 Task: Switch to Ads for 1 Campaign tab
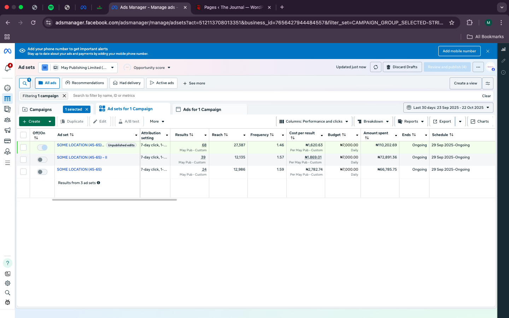point(202,110)
